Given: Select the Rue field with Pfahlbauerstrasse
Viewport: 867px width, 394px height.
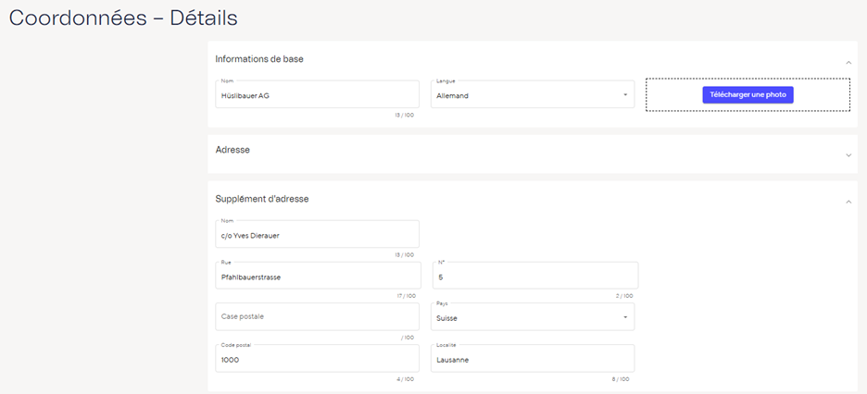Looking at the screenshot, I should [317, 277].
